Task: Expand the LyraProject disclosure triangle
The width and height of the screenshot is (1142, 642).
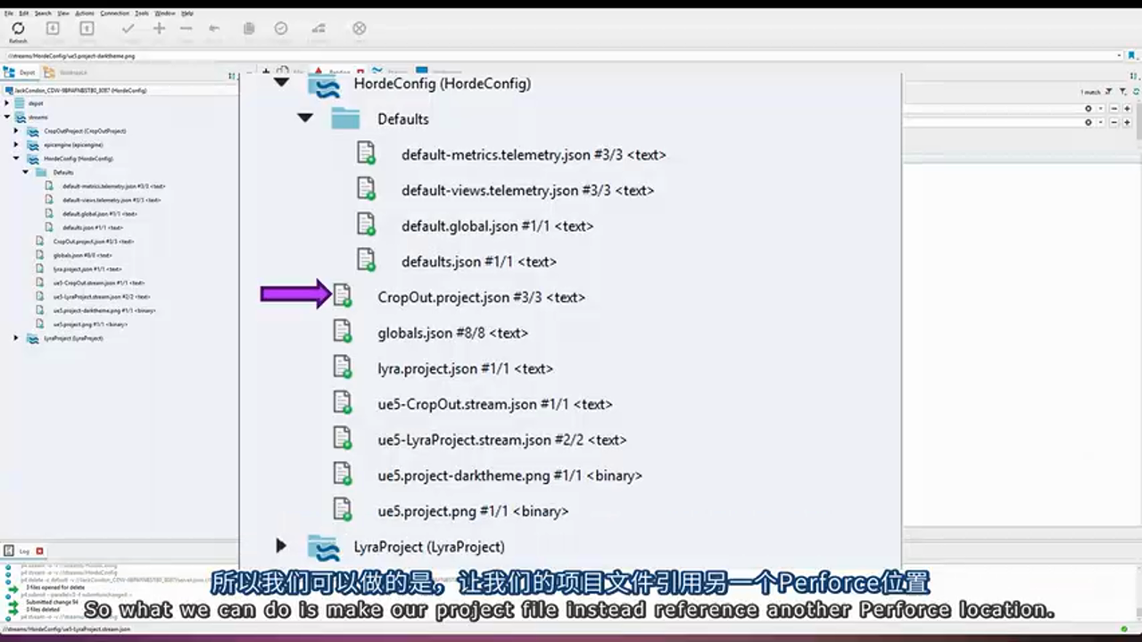Action: [x=281, y=546]
